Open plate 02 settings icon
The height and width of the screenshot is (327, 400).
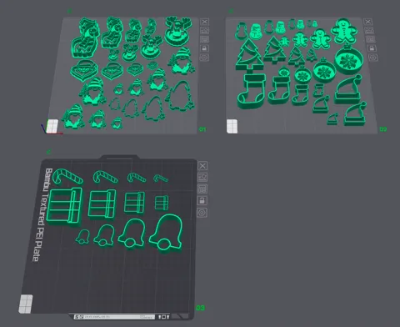tap(372, 58)
